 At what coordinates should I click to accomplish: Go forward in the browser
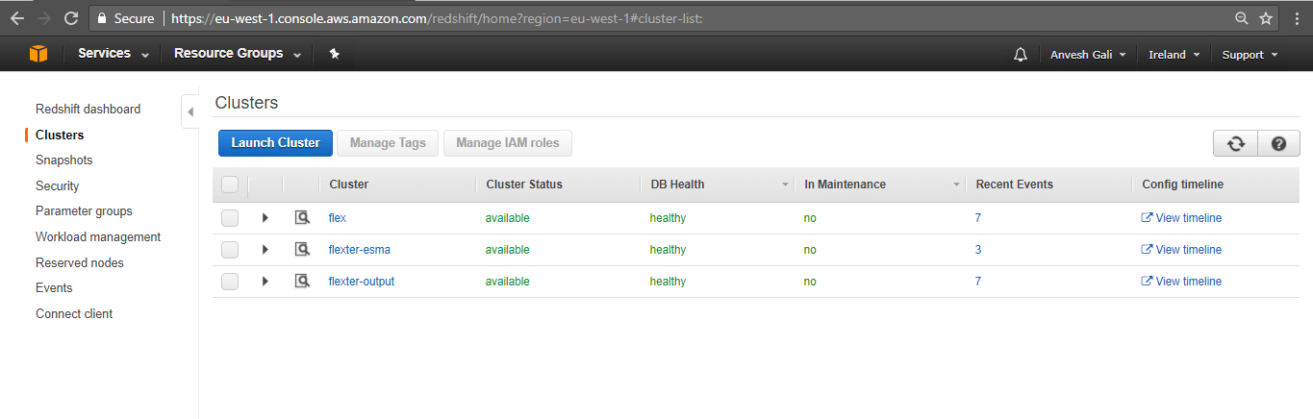point(44,18)
